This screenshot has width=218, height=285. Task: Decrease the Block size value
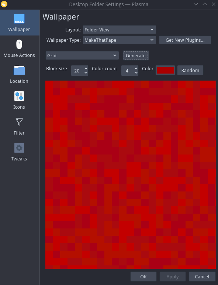coord(86,73)
